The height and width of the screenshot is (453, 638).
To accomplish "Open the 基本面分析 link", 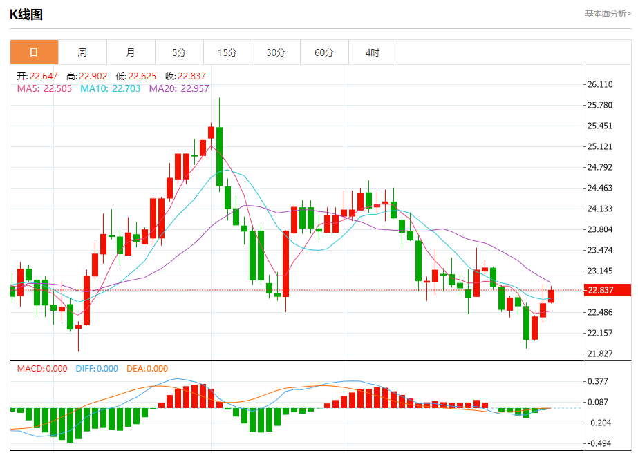I will pyautogui.click(x=608, y=13).
